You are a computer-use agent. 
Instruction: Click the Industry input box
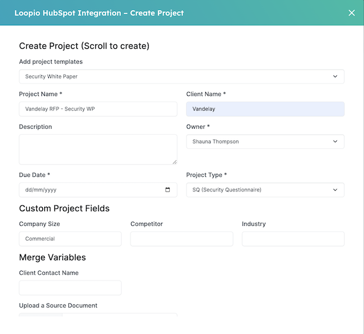(x=293, y=239)
